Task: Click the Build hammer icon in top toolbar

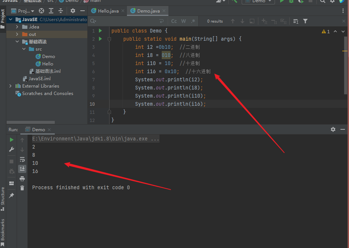Action: click(234, 1)
